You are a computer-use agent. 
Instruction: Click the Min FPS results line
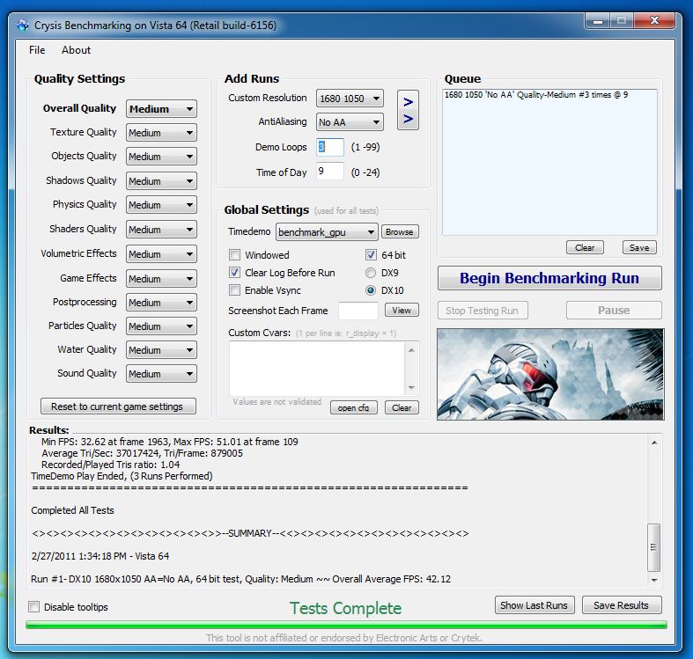coord(170,442)
